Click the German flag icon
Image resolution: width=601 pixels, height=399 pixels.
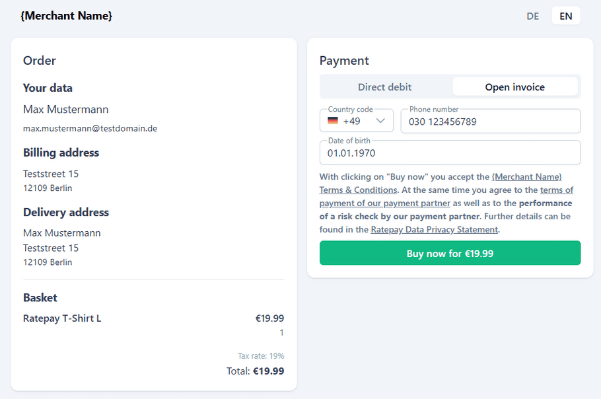333,121
